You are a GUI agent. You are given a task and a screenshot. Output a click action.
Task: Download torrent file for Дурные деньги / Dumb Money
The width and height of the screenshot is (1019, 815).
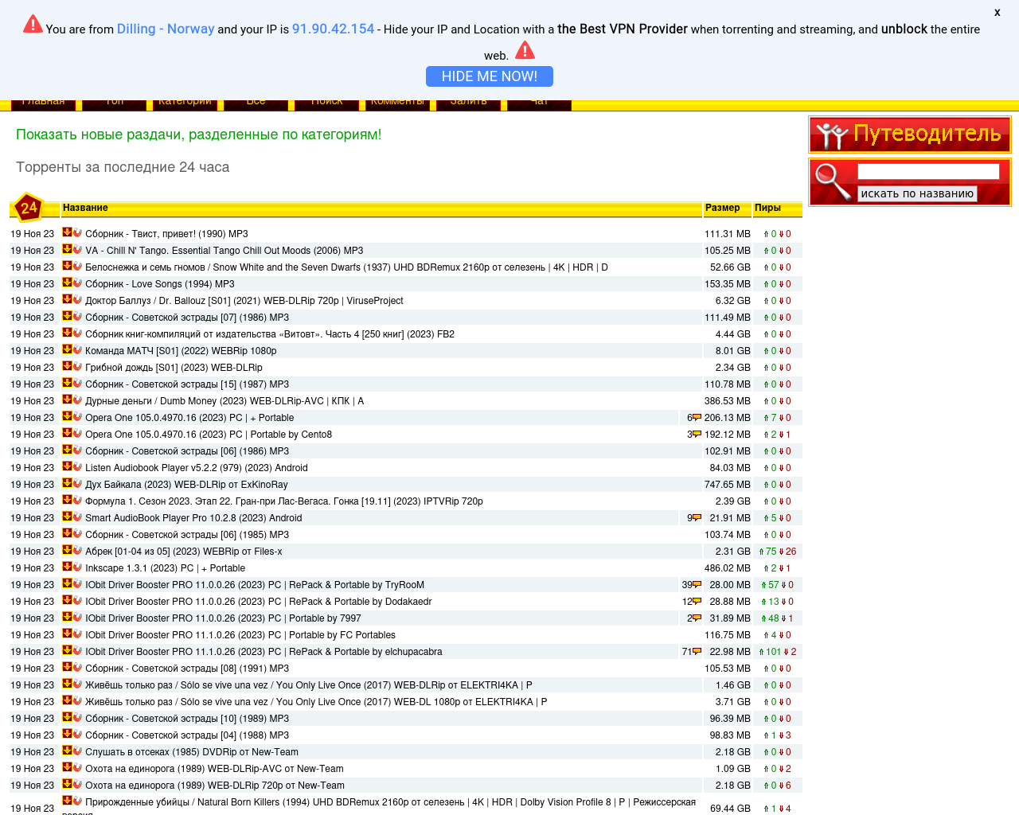point(67,400)
